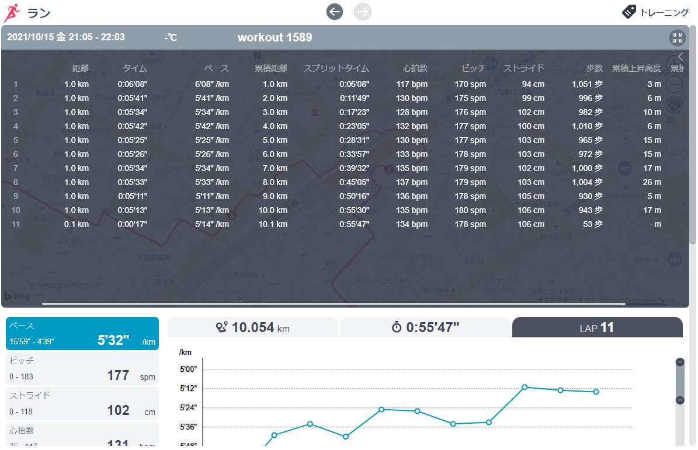
Task: Click lap 11 distance 0.1 km
Action: pos(76,224)
